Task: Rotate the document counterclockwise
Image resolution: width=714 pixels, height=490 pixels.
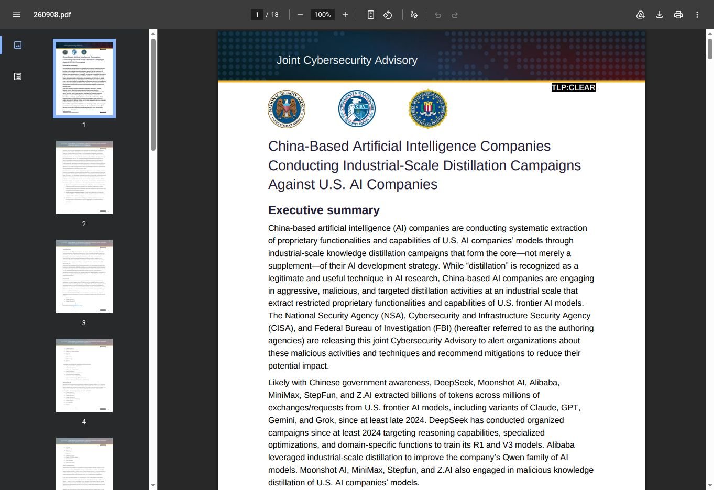Action: click(x=388, y=15)
